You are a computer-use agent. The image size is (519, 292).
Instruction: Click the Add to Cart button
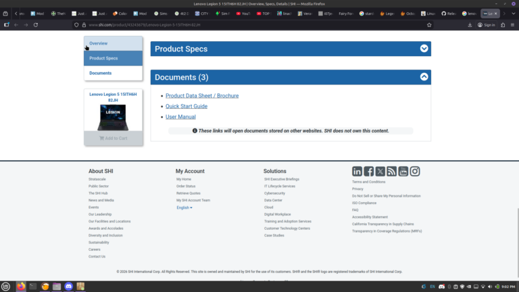(114, 139)
